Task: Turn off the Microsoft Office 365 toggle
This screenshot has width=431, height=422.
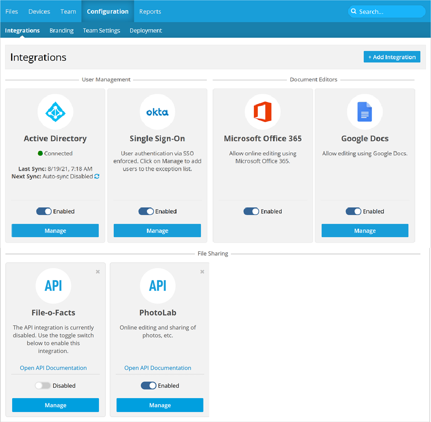Action: pos(251,211)
